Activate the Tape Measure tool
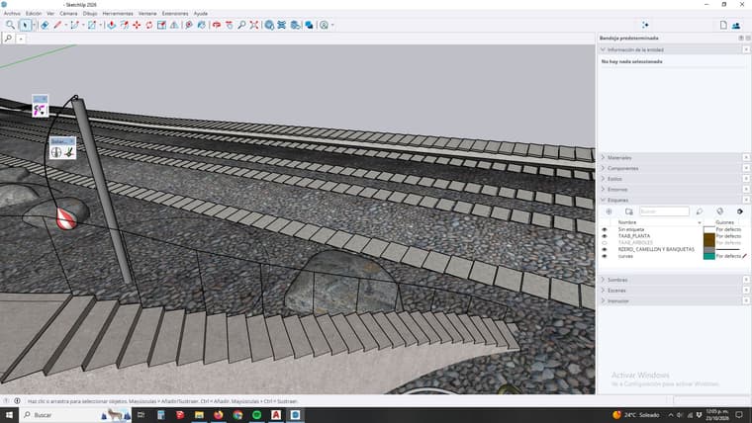 click(x=189, y=25)
